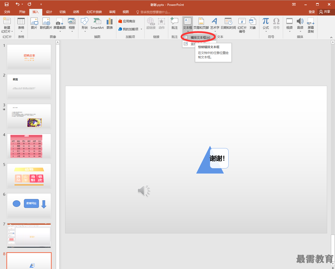The width and height of the screenshot is (335, 269).
Task: Open the Quick Access Toolbar customize arrow
Action: [41, 5]
